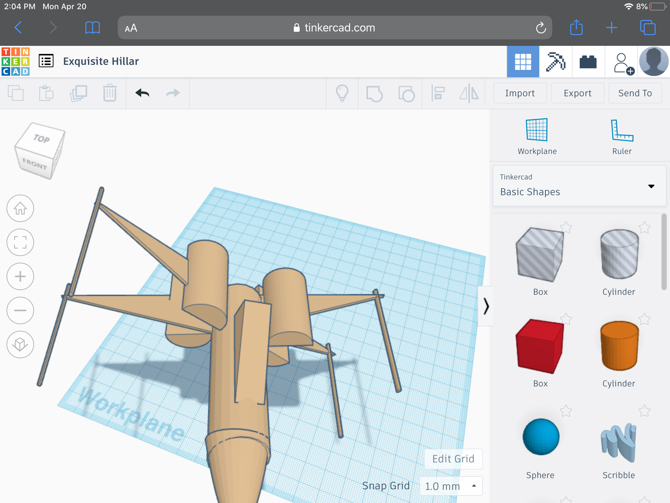The width and height of the screenshot is (670, 503).
Task: Toggle orthographic perspective view cube icon
Action: click(20, 345)
